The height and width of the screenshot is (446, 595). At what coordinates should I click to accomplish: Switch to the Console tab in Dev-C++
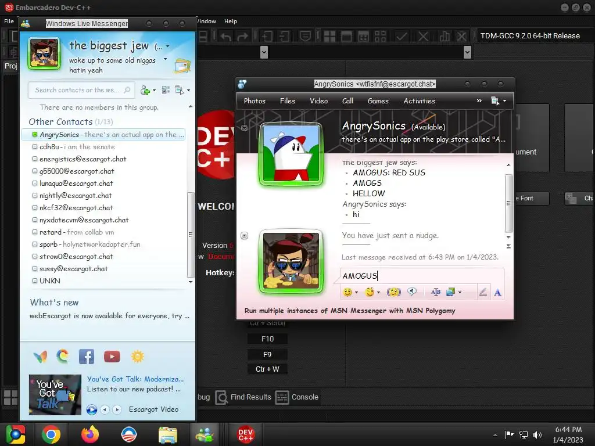point(297,397)
